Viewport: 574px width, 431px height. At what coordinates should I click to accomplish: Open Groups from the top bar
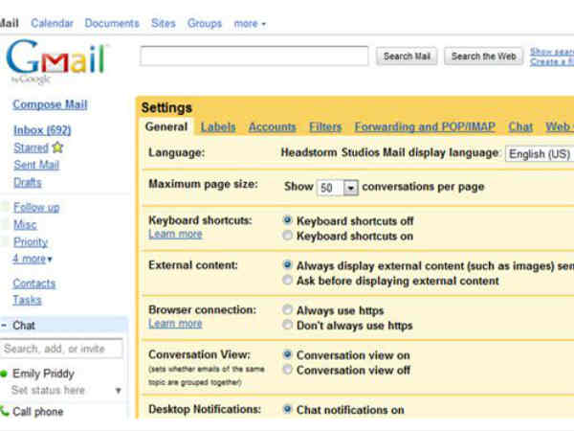tap(205, 23)
